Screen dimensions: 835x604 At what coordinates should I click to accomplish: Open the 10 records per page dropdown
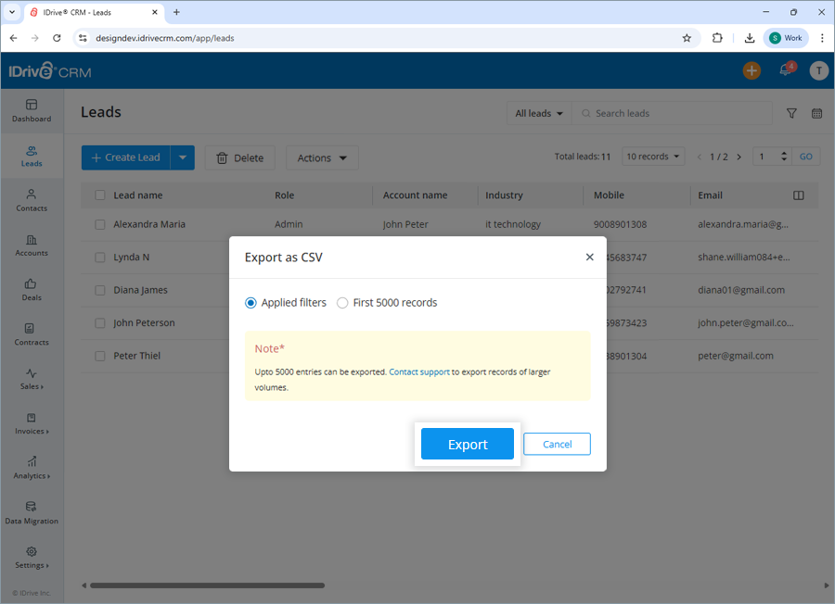(x=653, y=157)
